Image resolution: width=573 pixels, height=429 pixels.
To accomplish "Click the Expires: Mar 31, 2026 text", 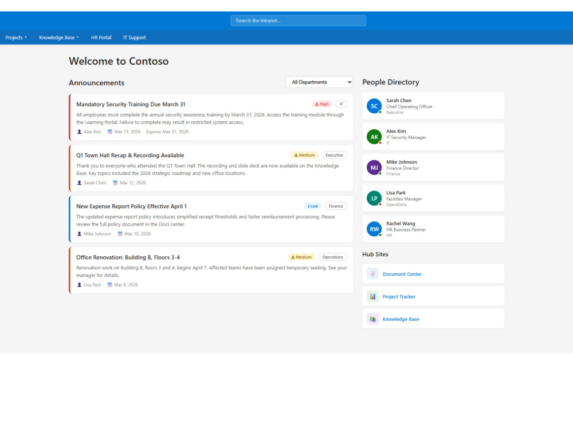I will point(167,132).
